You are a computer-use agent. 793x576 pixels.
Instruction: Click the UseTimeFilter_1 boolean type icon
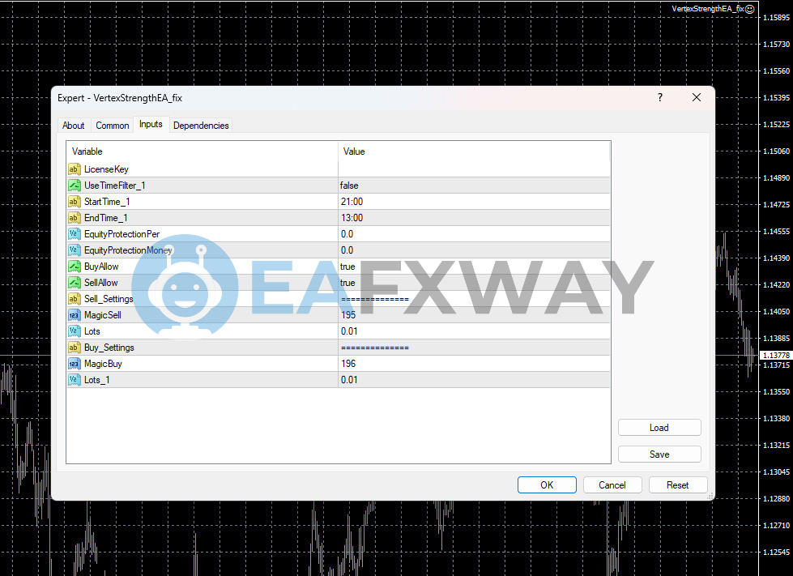click(75, 186)
